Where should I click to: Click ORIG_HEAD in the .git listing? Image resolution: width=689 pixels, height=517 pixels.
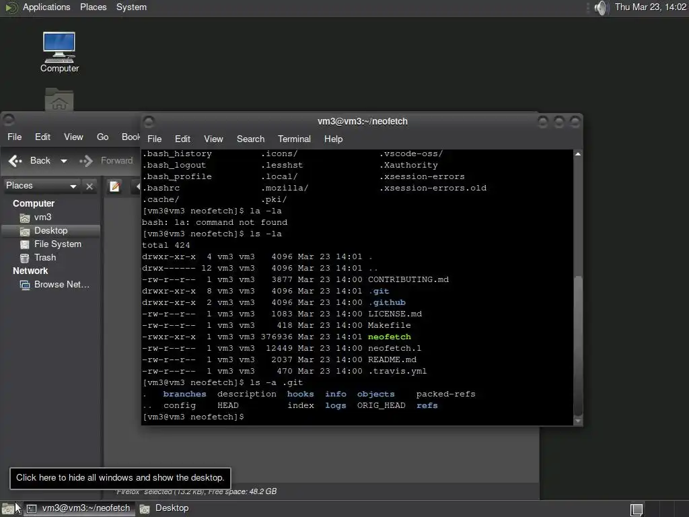(x=381, y=405)
